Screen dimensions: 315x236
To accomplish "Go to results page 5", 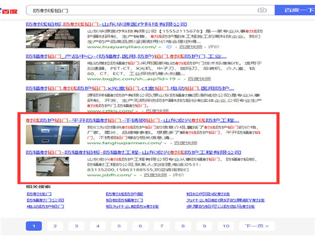I will 119,226.
